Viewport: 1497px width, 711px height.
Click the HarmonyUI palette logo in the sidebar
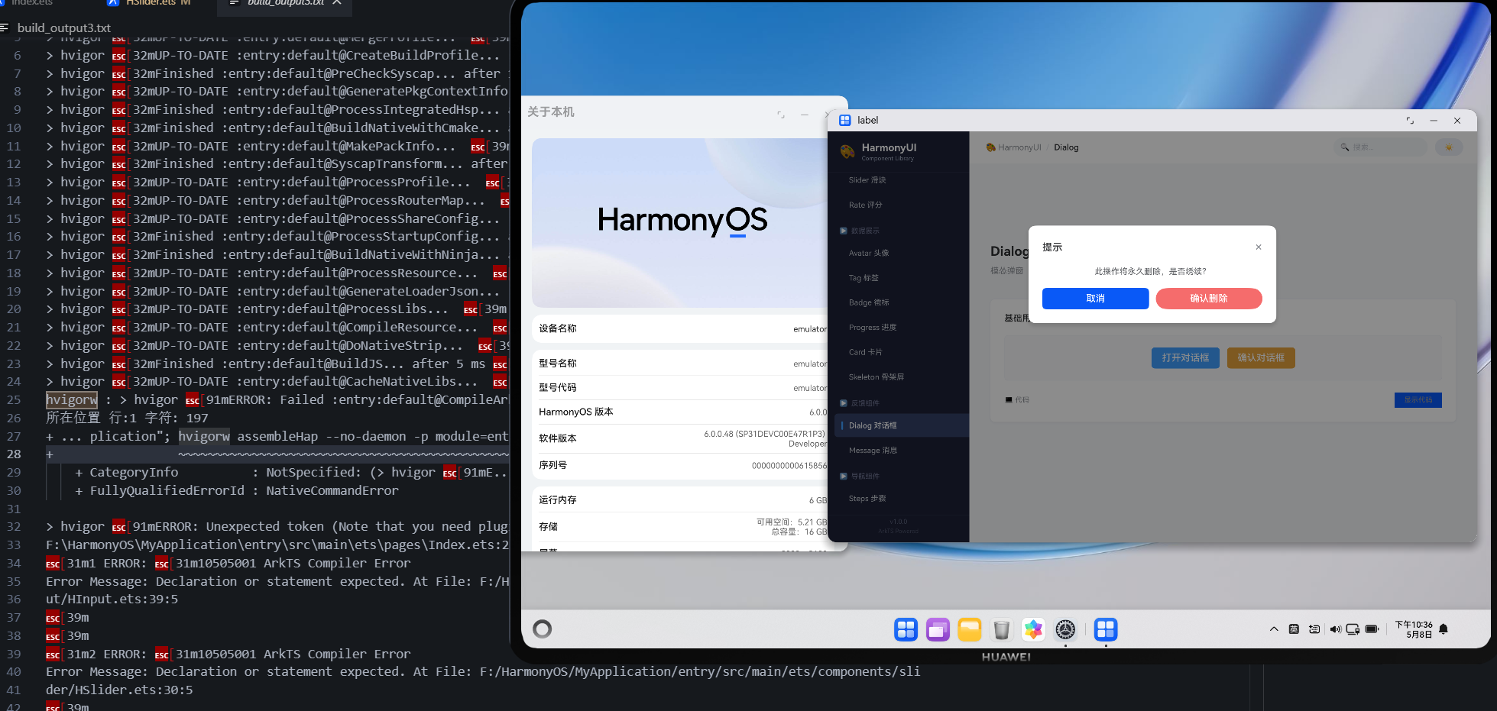pyautogui.click(x=847, y=151)
